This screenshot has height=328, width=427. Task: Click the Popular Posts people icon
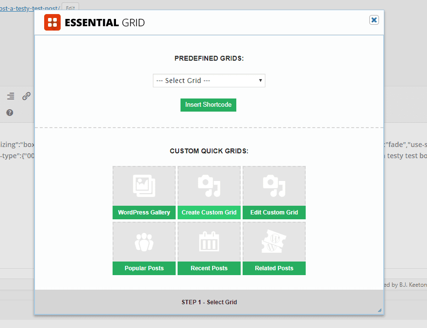click(144, 241)
